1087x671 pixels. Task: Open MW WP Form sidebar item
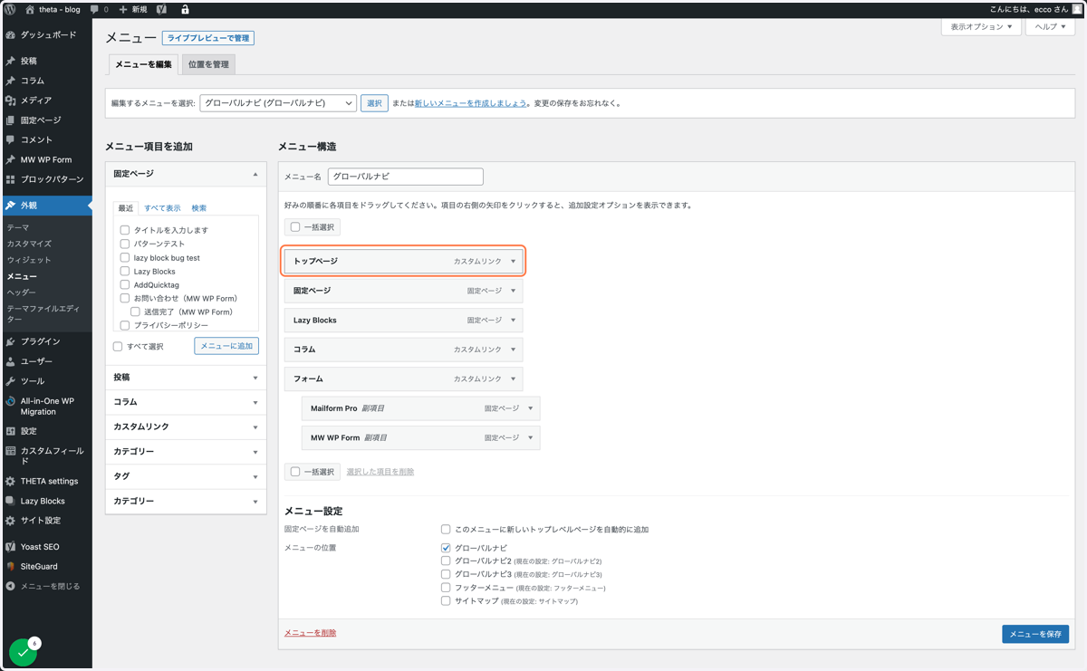point(46,159)
